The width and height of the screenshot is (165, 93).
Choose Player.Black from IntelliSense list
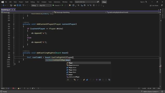pos(88,72)
